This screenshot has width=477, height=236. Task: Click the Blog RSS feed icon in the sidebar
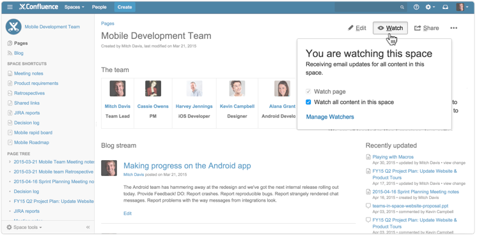pos(10,53)
